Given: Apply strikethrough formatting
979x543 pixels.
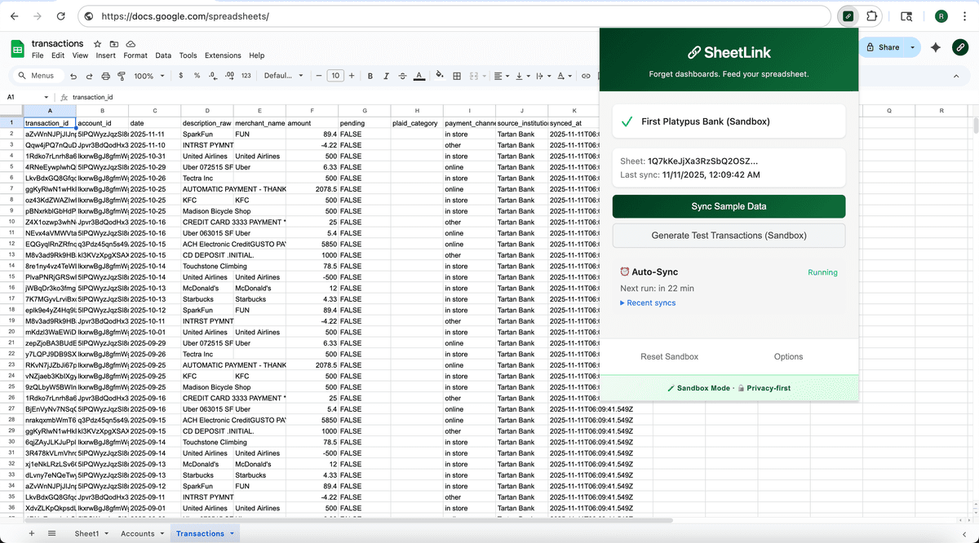Looking at the screenshot, I should click(402, 75).
